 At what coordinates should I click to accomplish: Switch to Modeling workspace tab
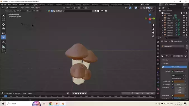(x=42, y=5)
